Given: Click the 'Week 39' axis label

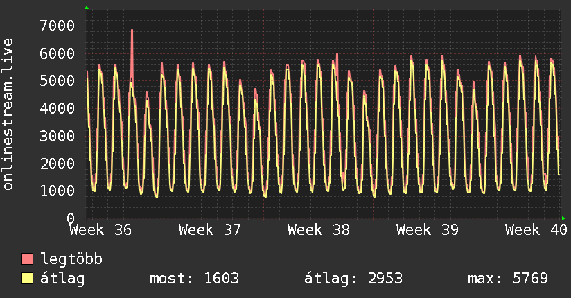Looking at the screenshot, I should [x=428, y=230].
